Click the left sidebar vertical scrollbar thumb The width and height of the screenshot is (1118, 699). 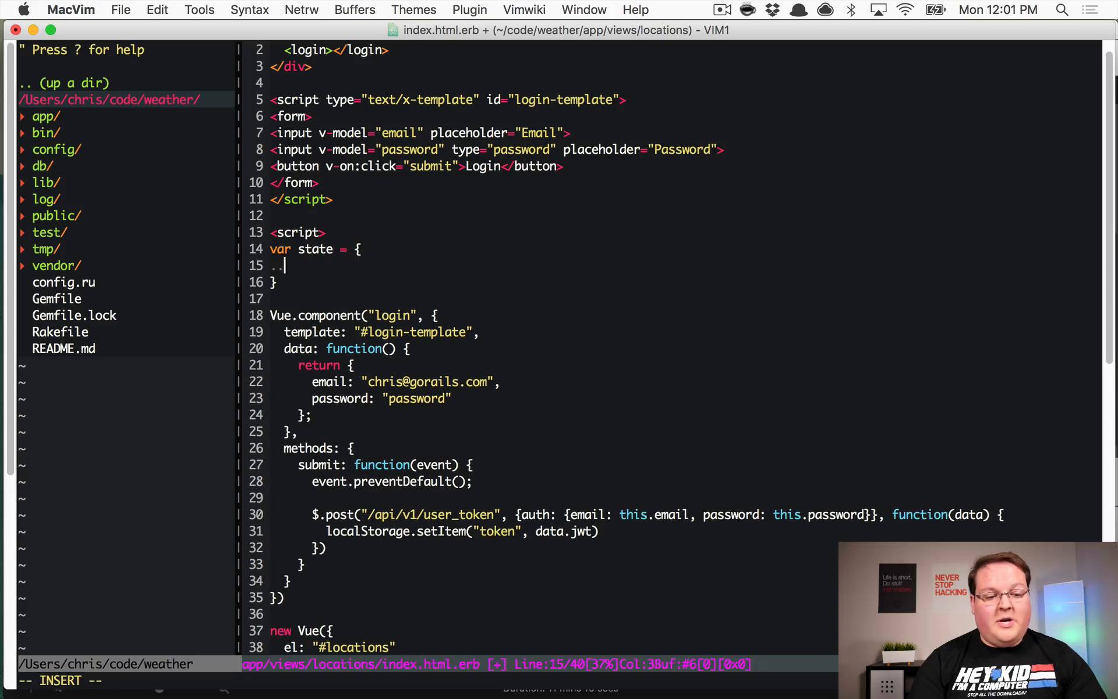(10, 259)
